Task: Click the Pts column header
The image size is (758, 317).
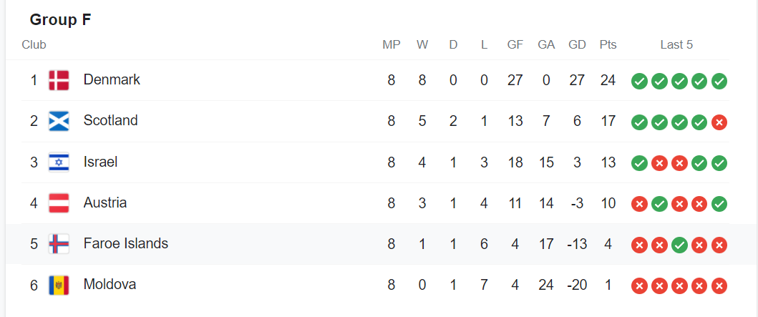Action: [608, 45]
